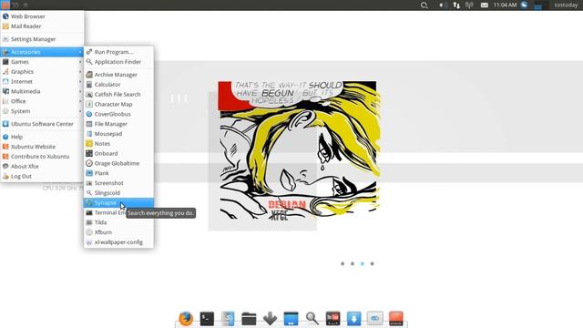
Task: Click the blue window icon in the dock
Action: (x=291, y=319)
